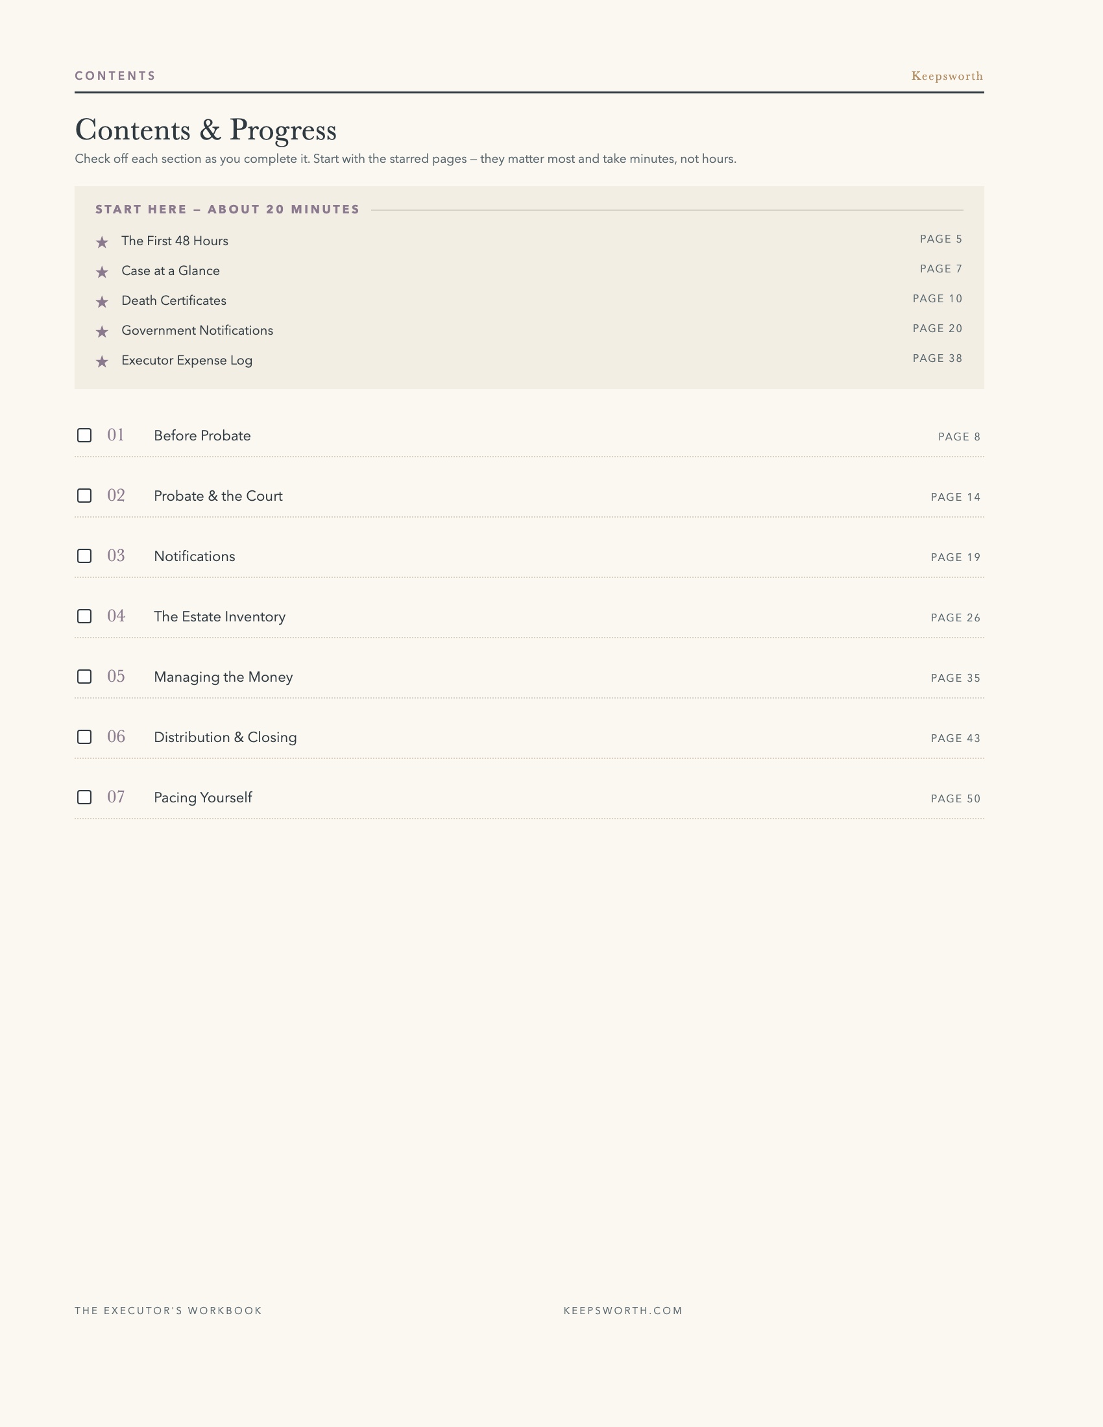Viewport: 1103px width, 1427px height.
Task: Click the Keepsworth brand name in header
Action: click(947, 76)
